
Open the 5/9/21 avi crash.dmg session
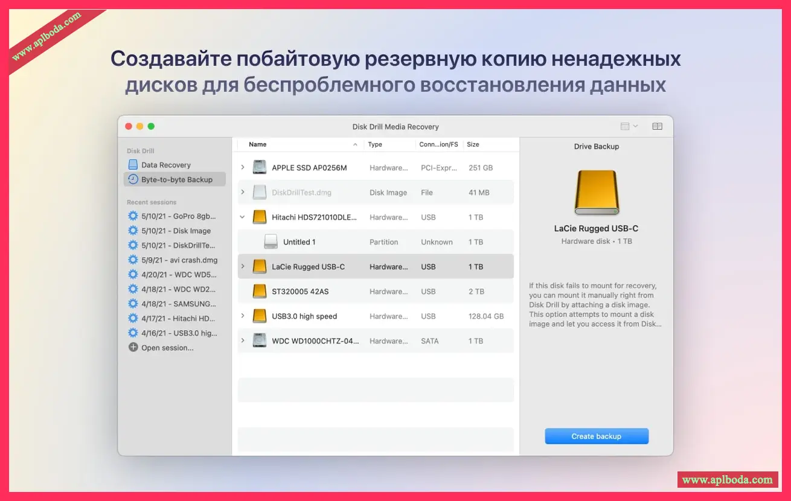point(178,260)
